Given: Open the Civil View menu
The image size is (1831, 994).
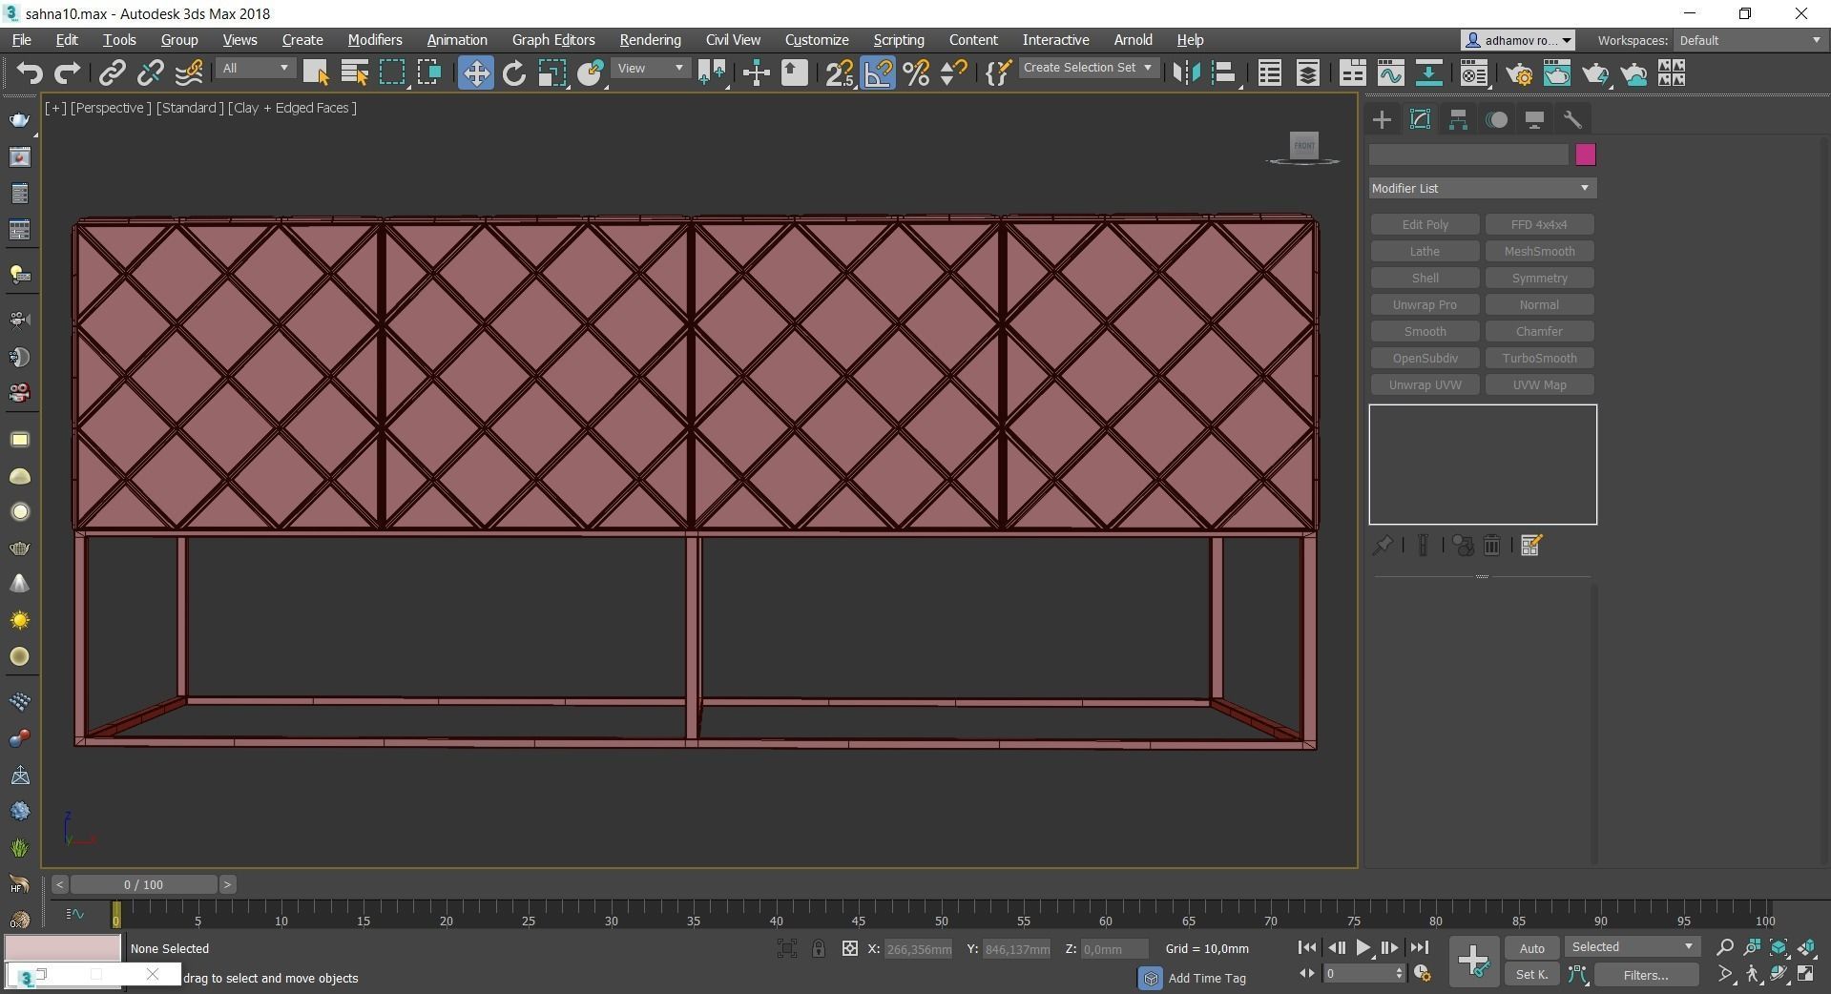Looking at the screenshot, I should pos(733,40).
